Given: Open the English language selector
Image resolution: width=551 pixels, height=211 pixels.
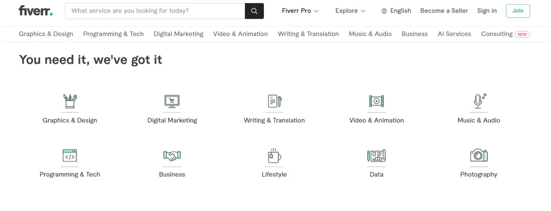Looking at the screenshot, I should coord(396,11).
